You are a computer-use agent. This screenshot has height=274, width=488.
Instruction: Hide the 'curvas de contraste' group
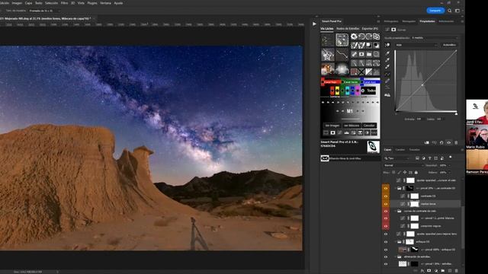386,212
